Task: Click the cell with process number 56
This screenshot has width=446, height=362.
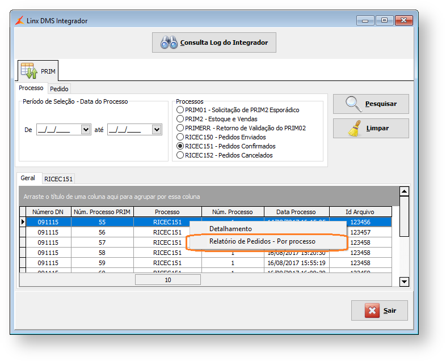Action: 102,232
